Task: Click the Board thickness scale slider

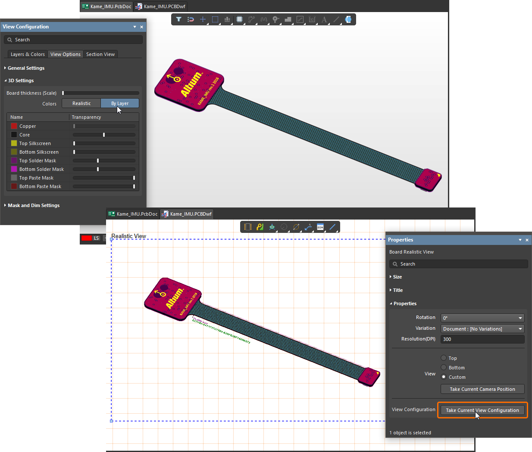Action: (x=100, y=93)
